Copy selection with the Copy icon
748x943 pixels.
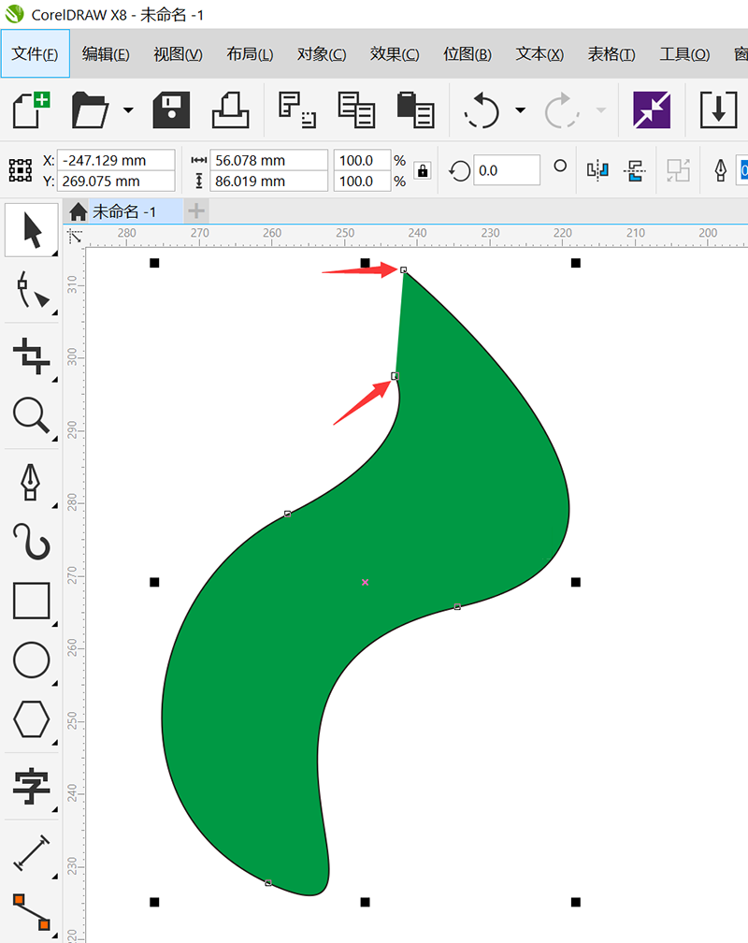pyautogui.click(x=356, y=110)
